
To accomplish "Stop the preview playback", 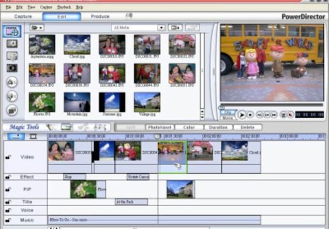I will 250,115.
